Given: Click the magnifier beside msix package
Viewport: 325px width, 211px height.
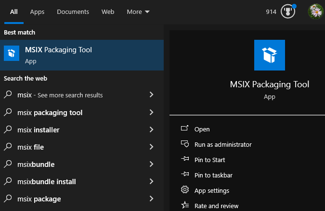Looking at the screenshot, I should 8,199.
